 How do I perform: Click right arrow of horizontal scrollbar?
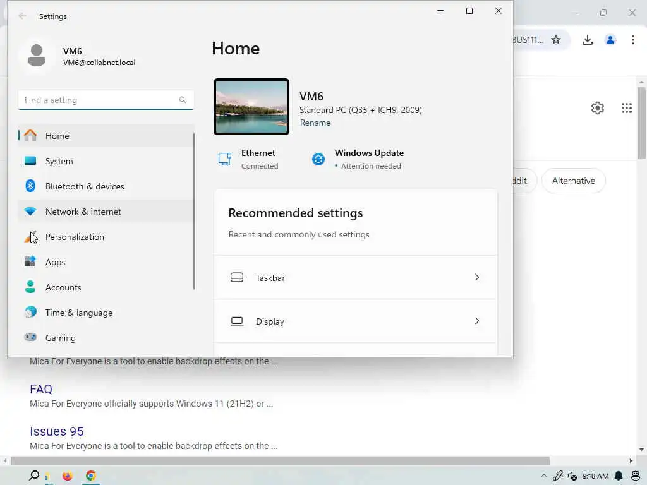(631, 460)
